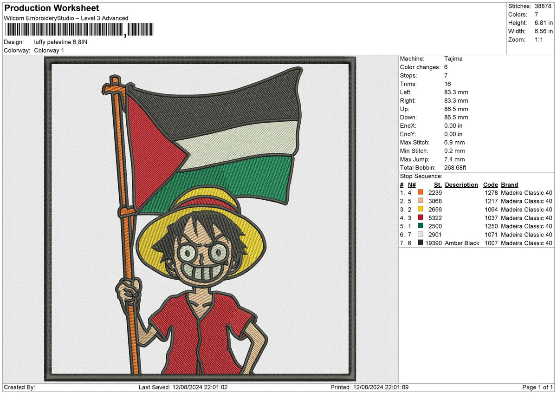
Task: Click the 'Brand' column header
Action: (510, 184)
